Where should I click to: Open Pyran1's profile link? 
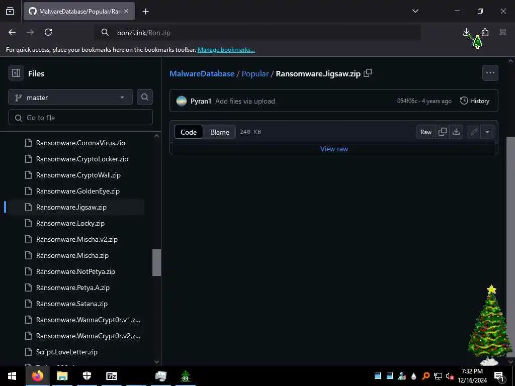click(201, 101)
